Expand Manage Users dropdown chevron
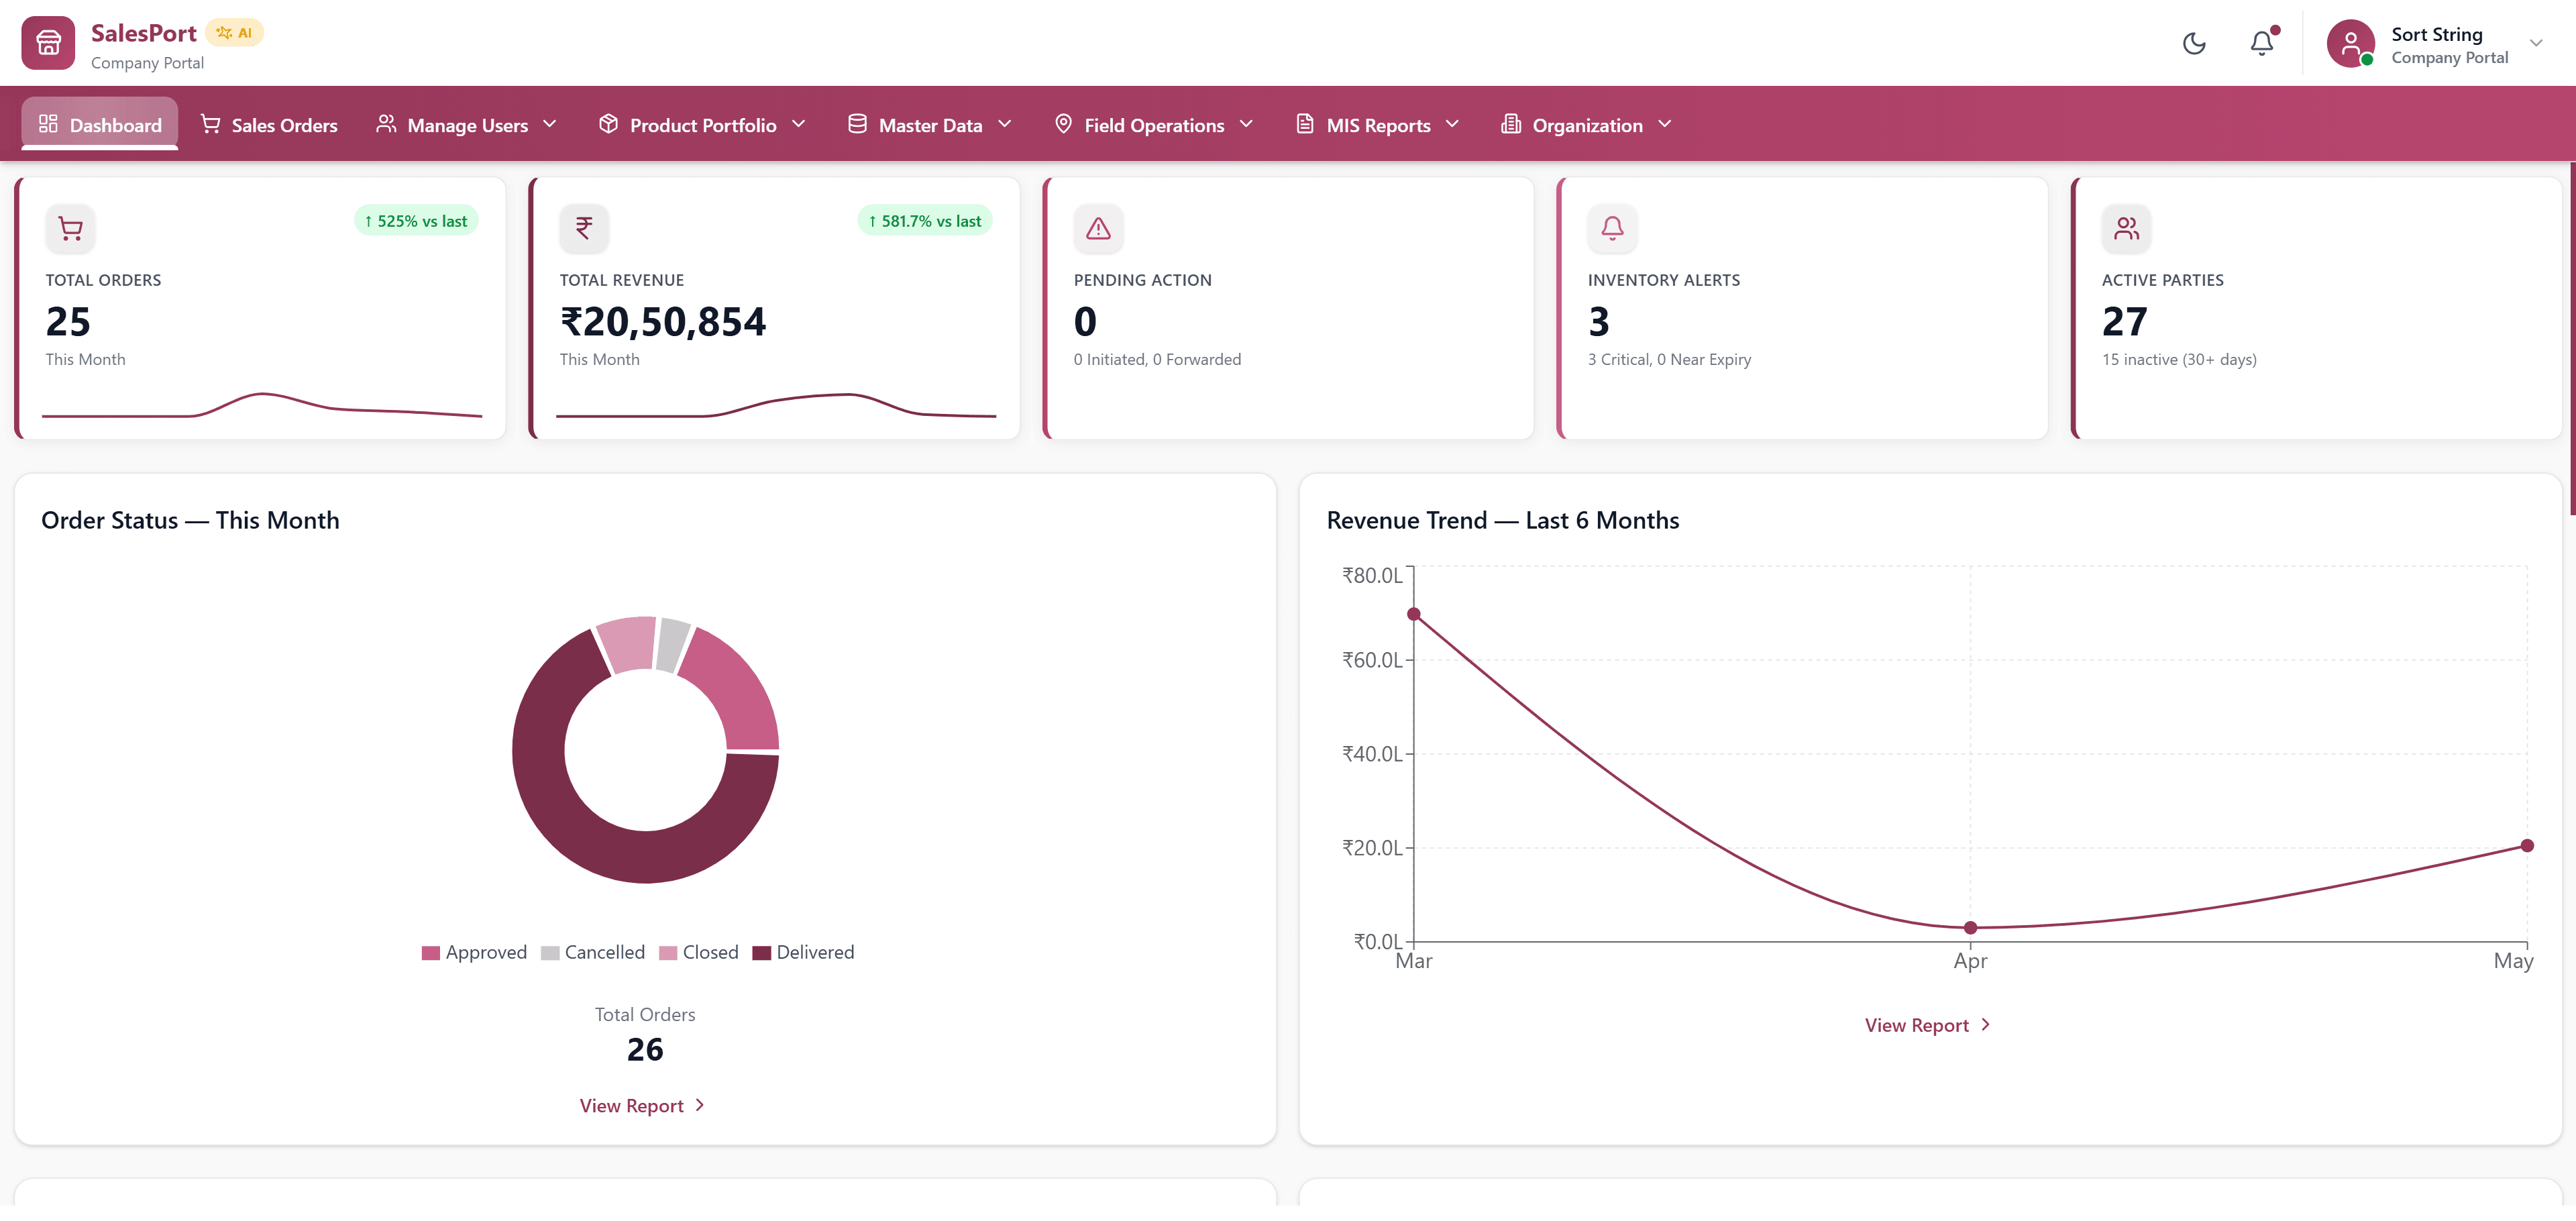 coord(549,124)
